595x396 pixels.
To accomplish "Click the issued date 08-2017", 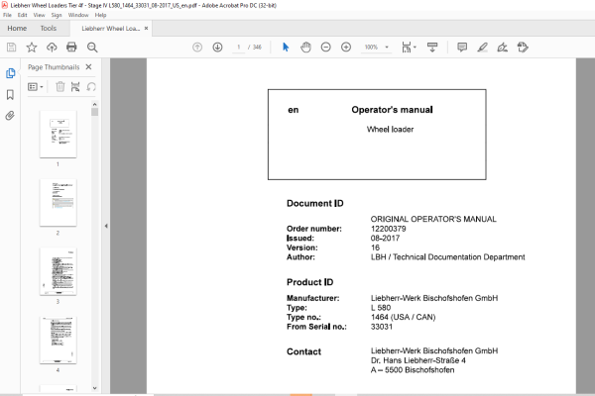I will (x=385, y=239).
